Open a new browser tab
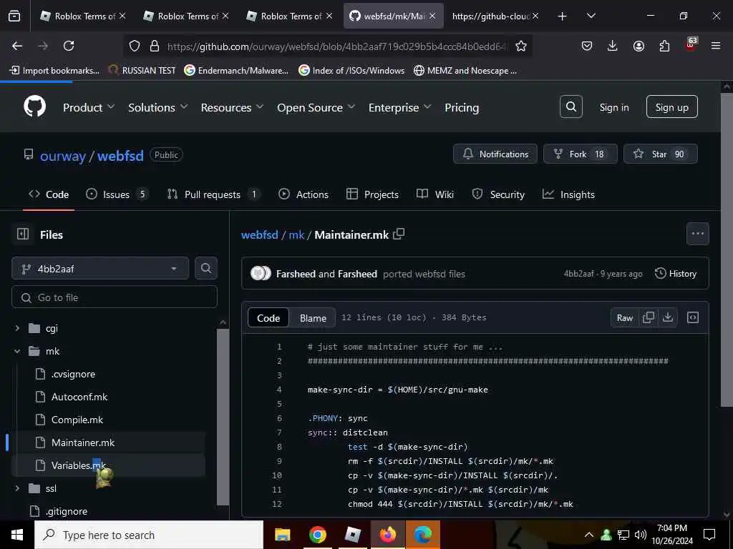This screenshot has height=549, width=733. pos(563,16)
